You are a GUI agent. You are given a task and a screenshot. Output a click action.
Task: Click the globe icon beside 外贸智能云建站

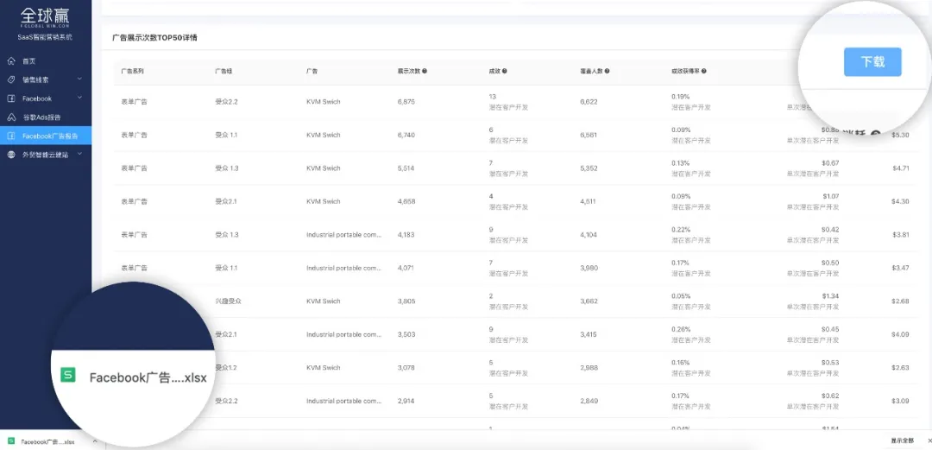coord(11,155)
